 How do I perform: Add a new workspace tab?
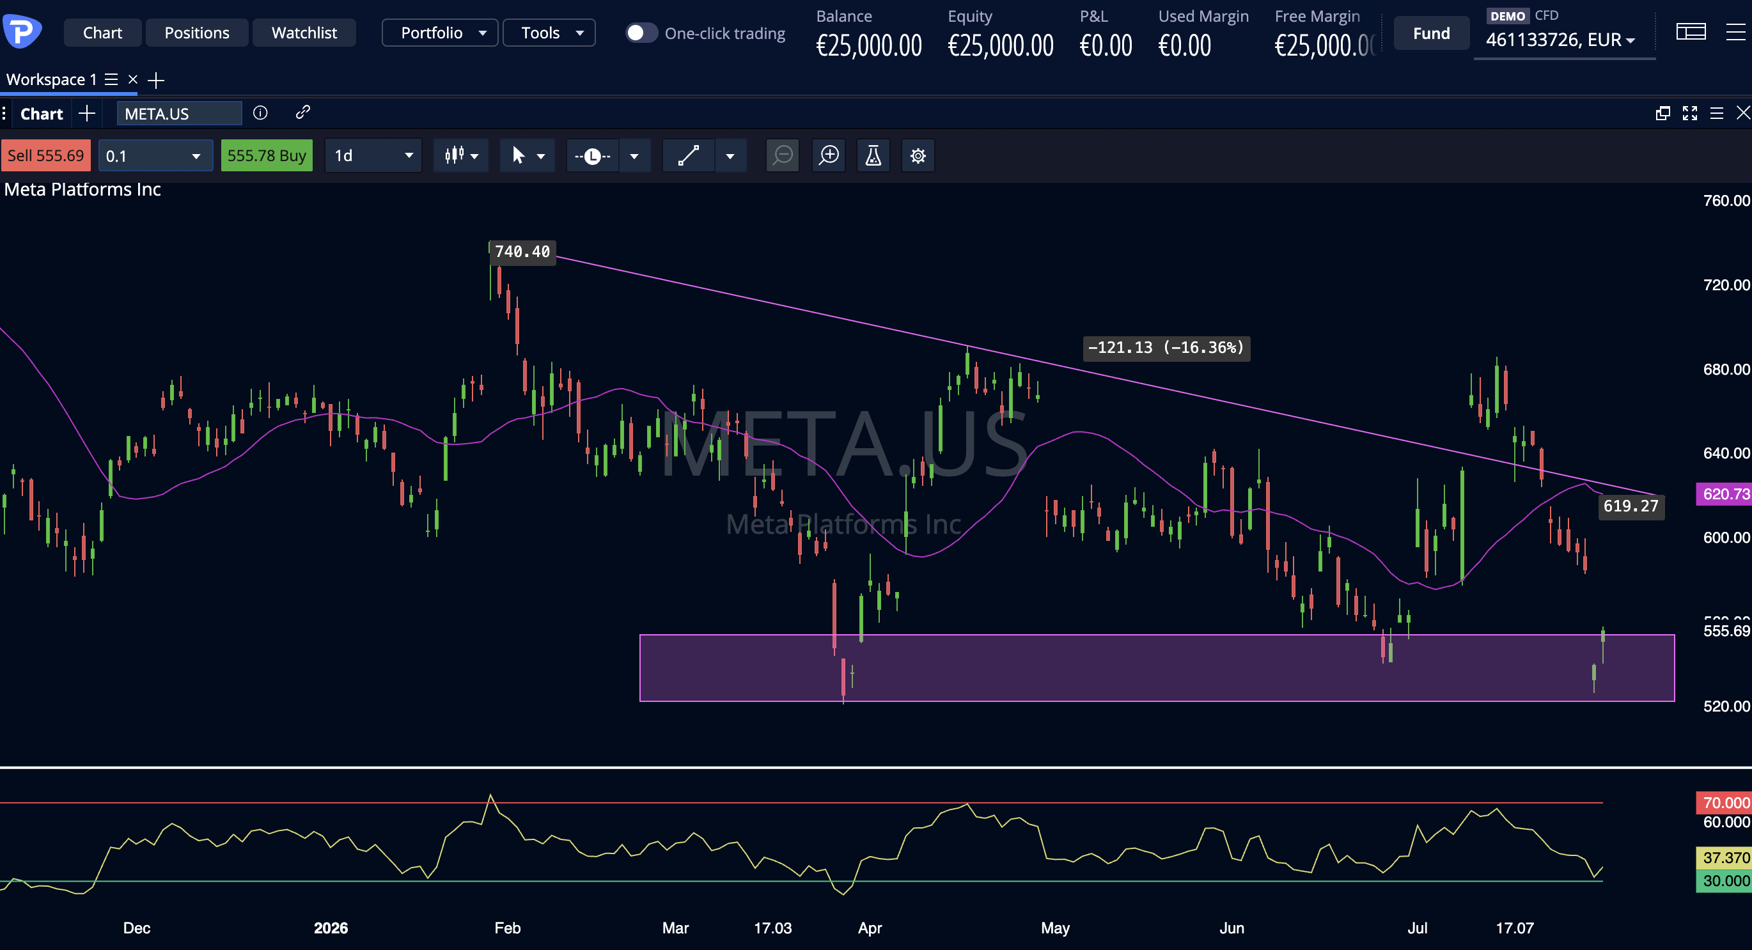(x=156, y=81)
